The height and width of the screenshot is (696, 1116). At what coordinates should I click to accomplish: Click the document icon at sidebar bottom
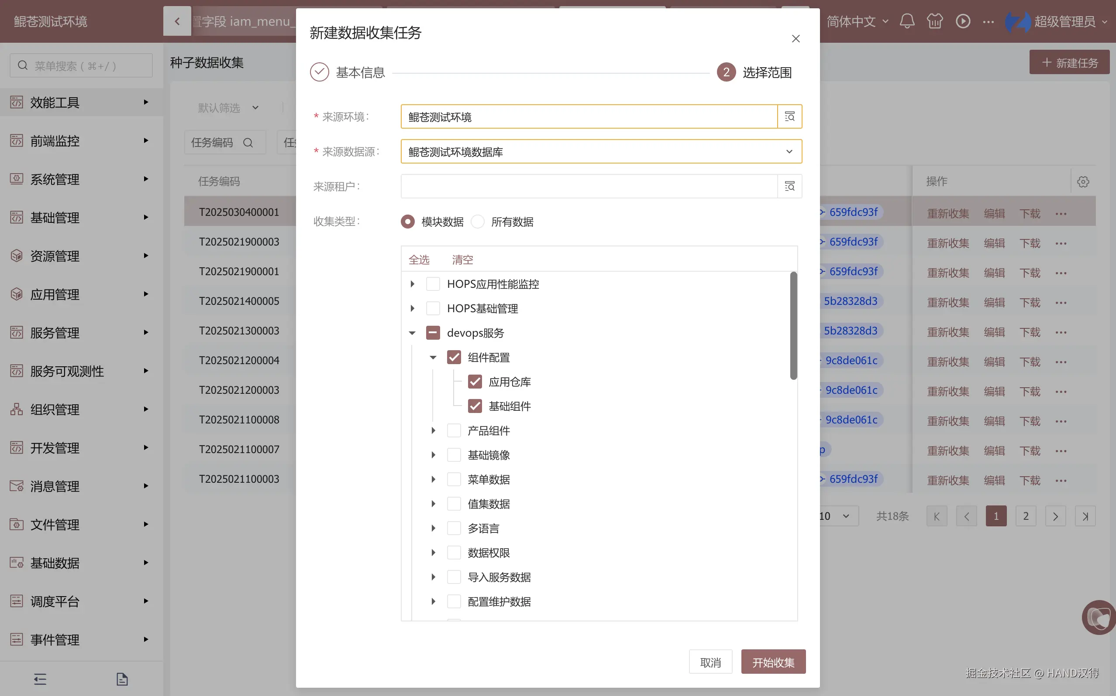[122, 679]
